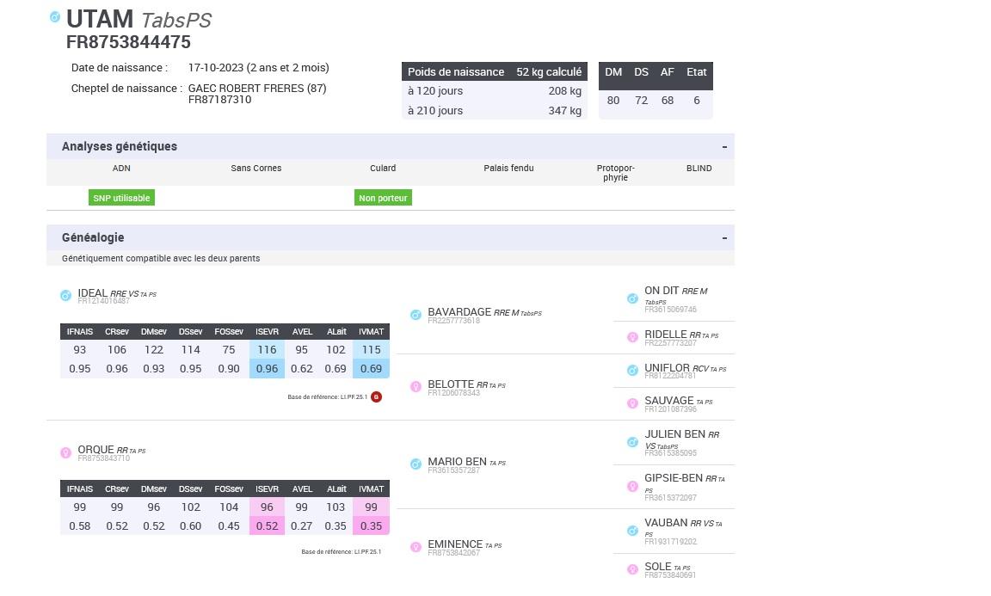
Task: Collapse the Analyses génétiques section
Action: pos(724,147)
